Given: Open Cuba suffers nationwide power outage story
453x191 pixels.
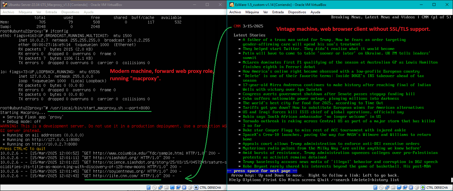Looking at the screenshot, I should pos(321,98).
